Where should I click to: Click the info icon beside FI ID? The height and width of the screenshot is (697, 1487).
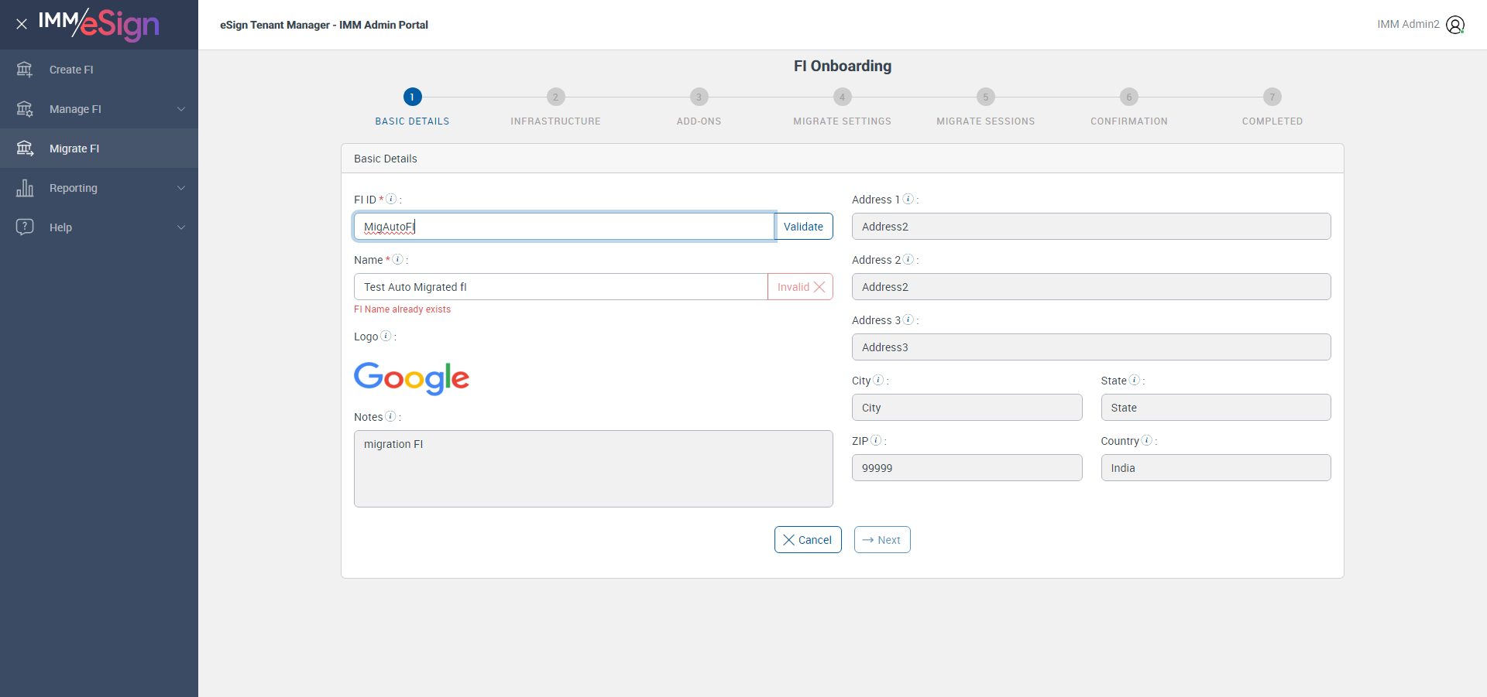click(x=391, y=199)
